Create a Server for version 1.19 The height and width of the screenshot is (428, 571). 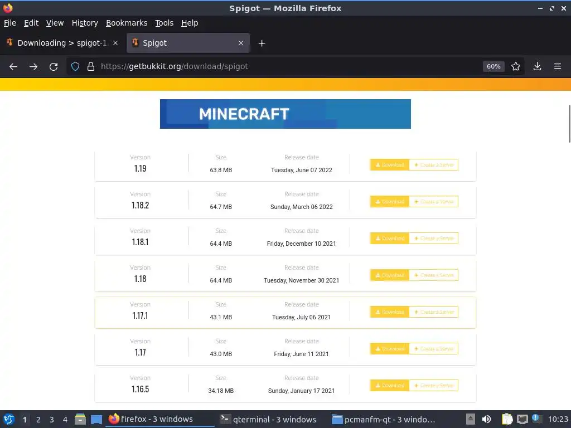tap(434, 165)
